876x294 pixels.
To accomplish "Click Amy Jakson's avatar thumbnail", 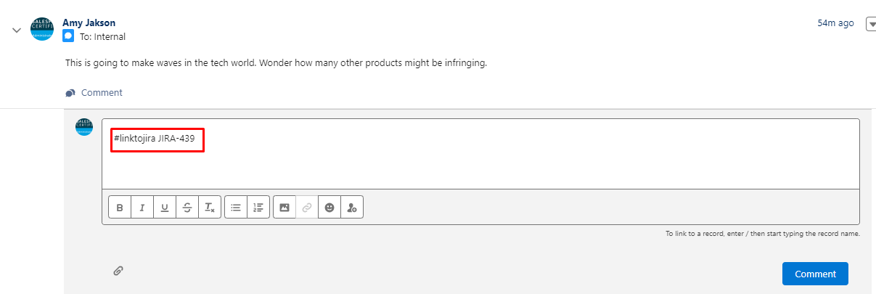I will [42, 29].
